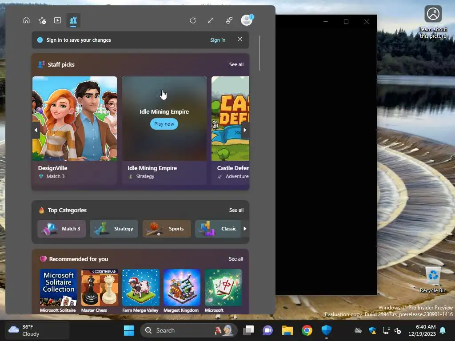Screen dimensions: 455x341
Task: Open the widgets feedback/settings icon
Action: tap(229, 20)
